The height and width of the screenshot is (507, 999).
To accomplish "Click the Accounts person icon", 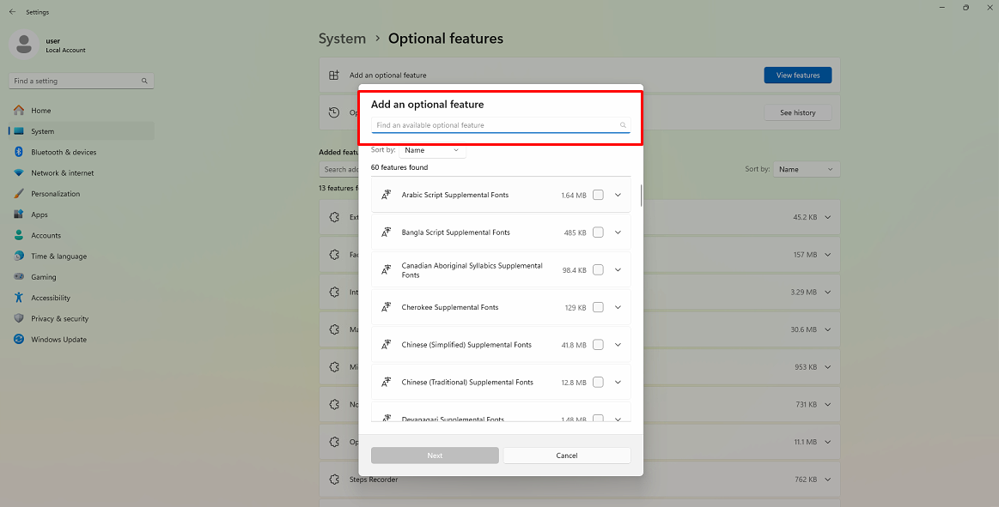I will [x=19, y=235].
